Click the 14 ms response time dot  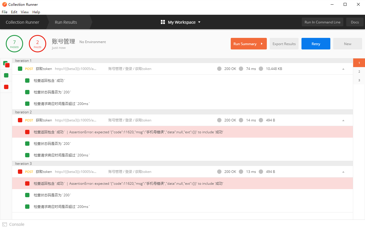[241, 120]
